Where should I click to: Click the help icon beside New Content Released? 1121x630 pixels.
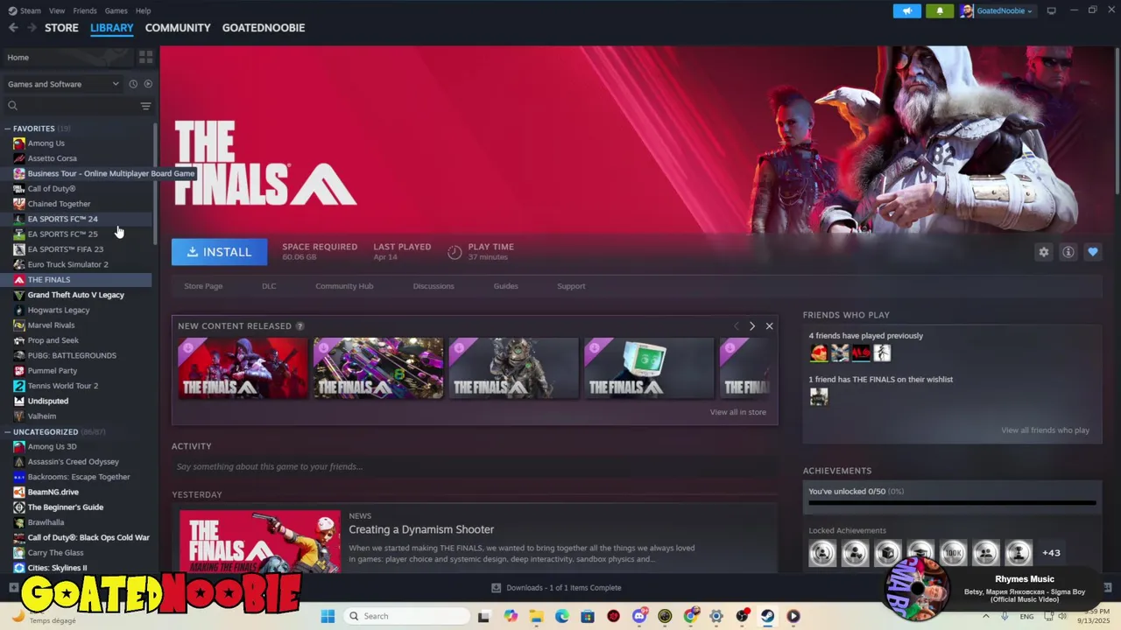[300, 326]
